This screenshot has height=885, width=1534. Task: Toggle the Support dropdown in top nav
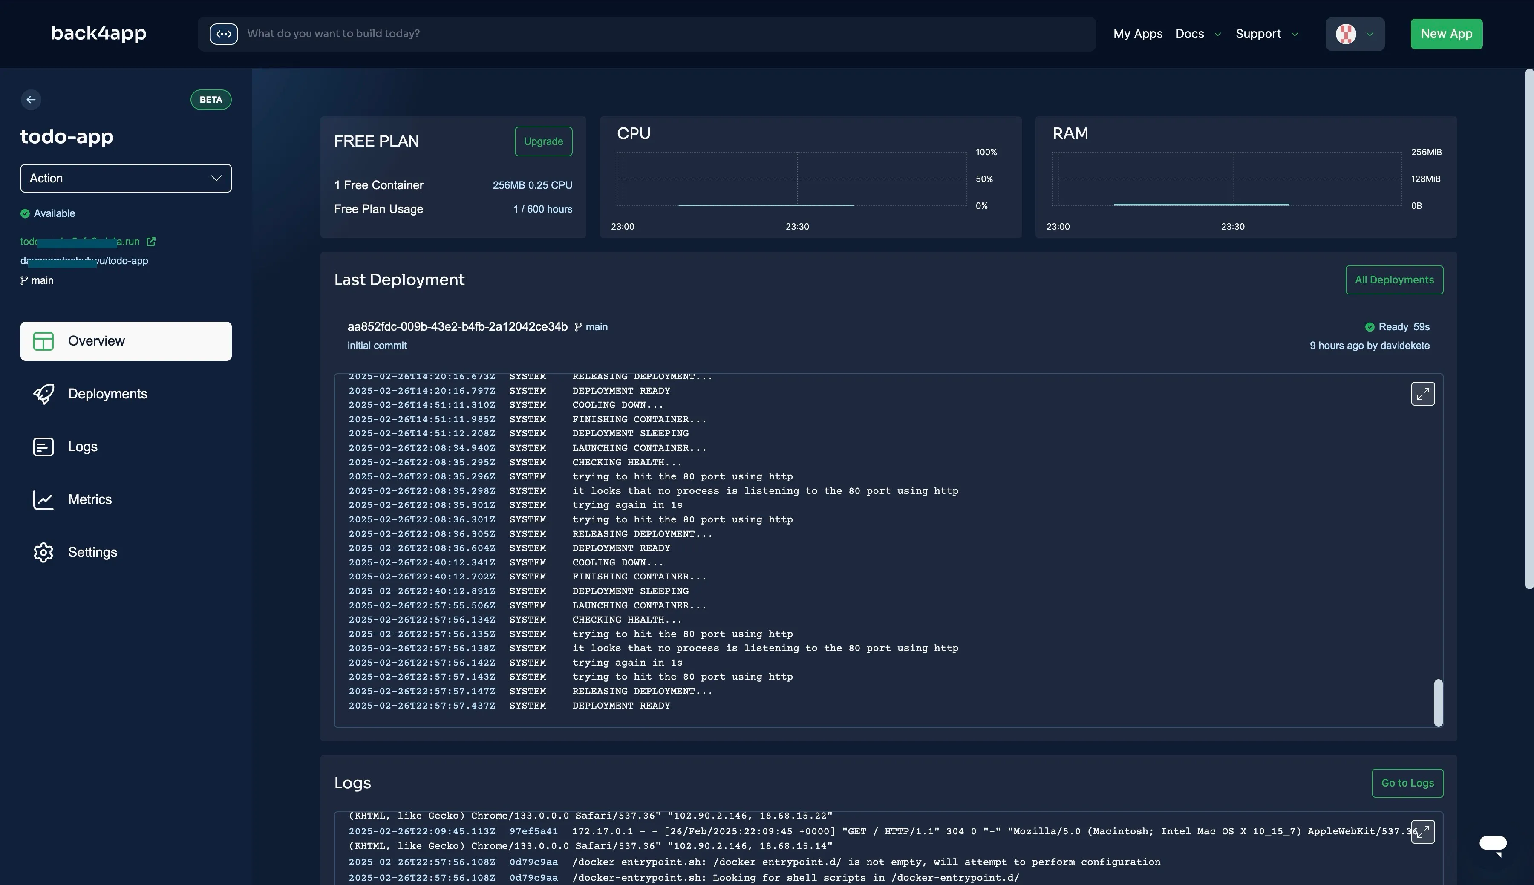tap(1266, 34)
